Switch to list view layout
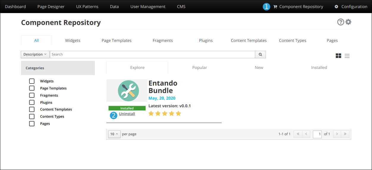372x170 pixels. pyautogui.click(x=347, y=56)
